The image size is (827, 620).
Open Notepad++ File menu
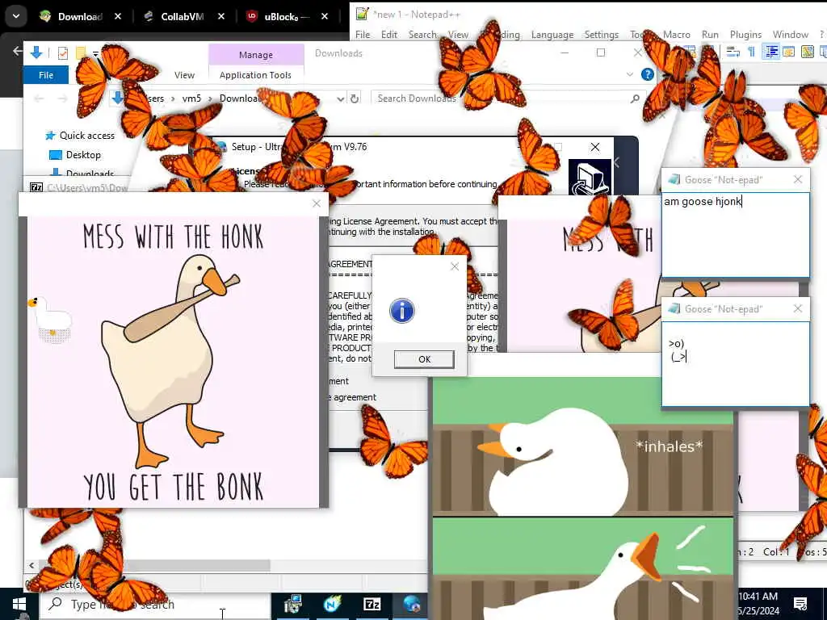click(x=363, y=35)
